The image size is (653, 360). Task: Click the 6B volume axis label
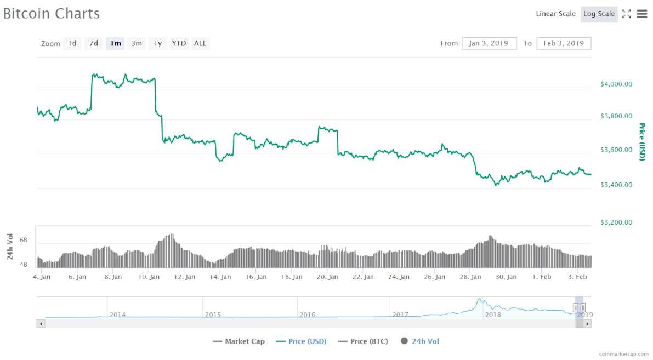click(x=24, y=240)
